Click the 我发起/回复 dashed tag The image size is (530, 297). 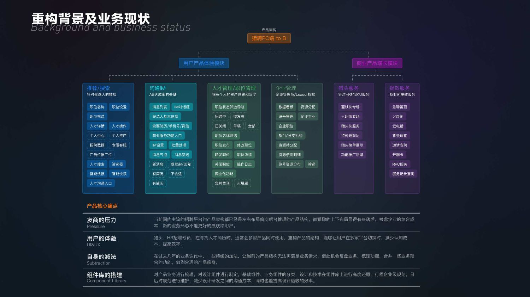181,164
